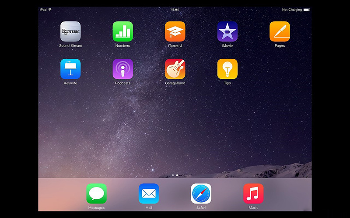Open the Tips app
350x218 pixels.
pyautogui.click(x=227, y=69)
